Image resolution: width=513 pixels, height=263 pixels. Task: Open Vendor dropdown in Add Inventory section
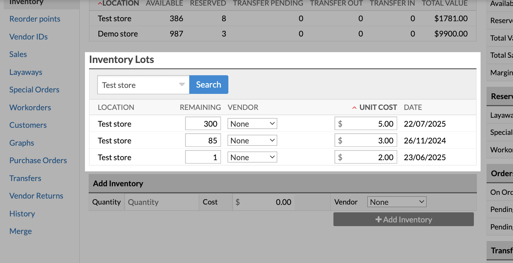click(396, 202)
